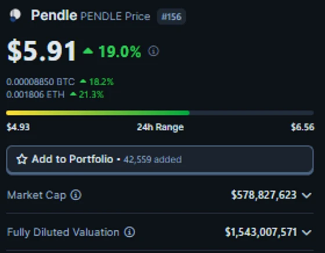
Task: Click the up arrow next to 21.3% ETH change
Action: click(x=73, y=94)
